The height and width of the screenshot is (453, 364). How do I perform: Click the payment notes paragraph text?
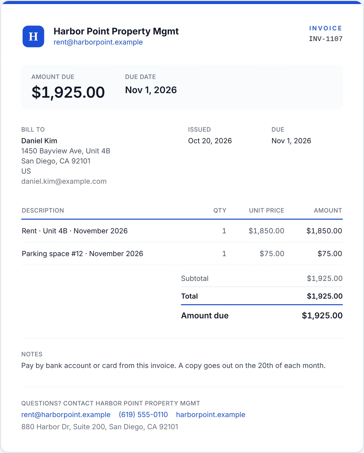click(x=173, y=365)
